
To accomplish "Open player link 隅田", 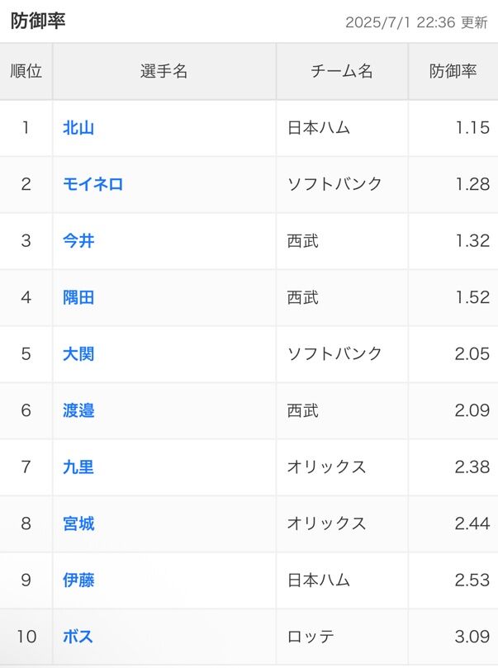I will point(78,297).
